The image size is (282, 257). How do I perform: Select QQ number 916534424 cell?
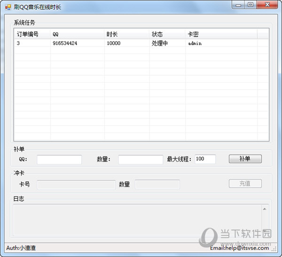(x=78, y=43)
